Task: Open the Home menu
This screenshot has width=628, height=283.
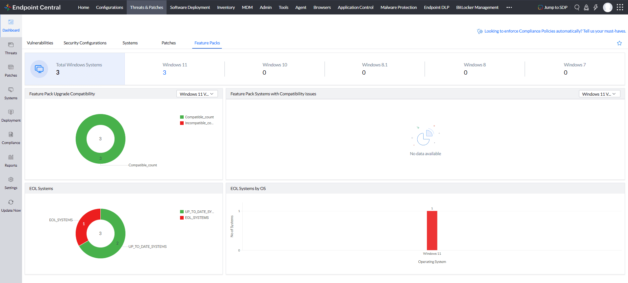Action: [84, 7]
